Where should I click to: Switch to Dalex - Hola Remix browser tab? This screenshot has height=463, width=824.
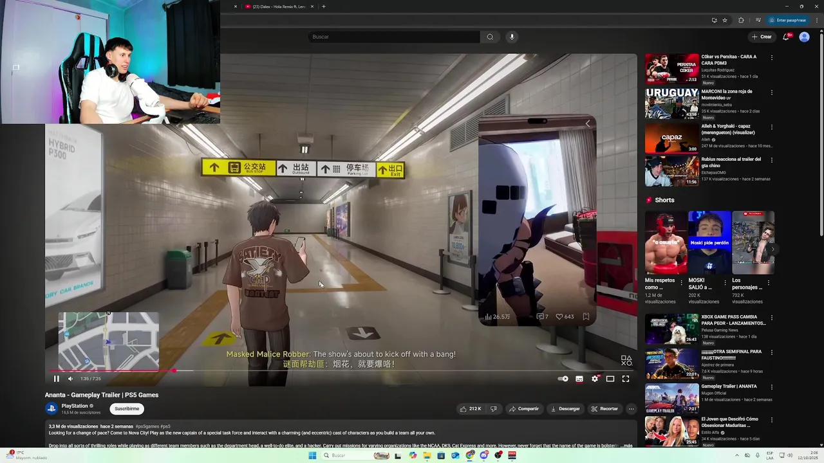[280, 6]
